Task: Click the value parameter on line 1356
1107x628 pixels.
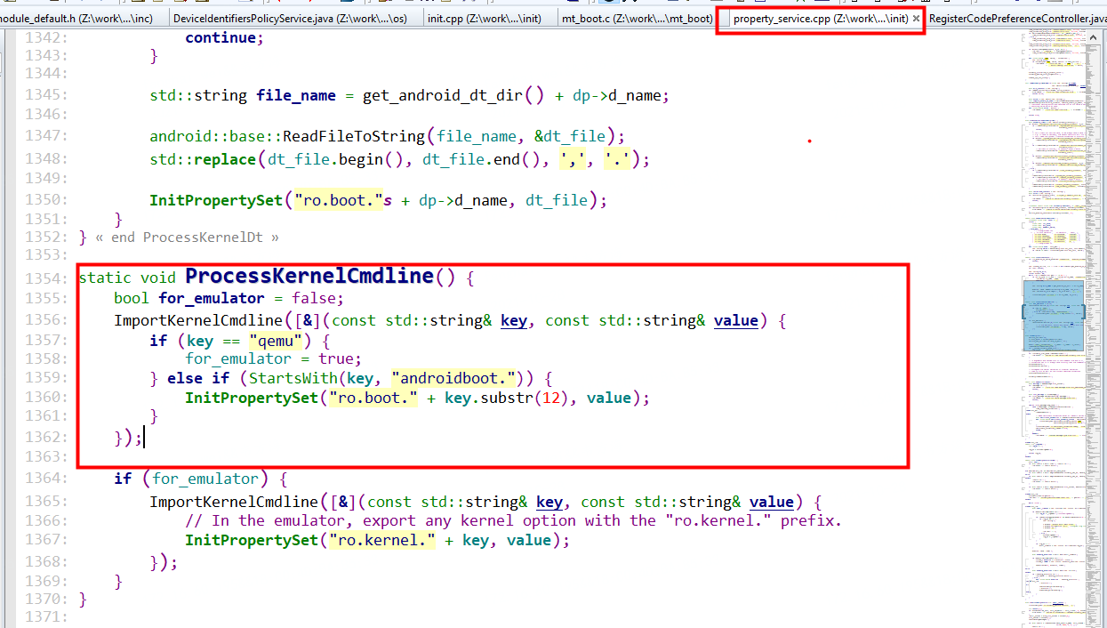Action: (736, 320)
